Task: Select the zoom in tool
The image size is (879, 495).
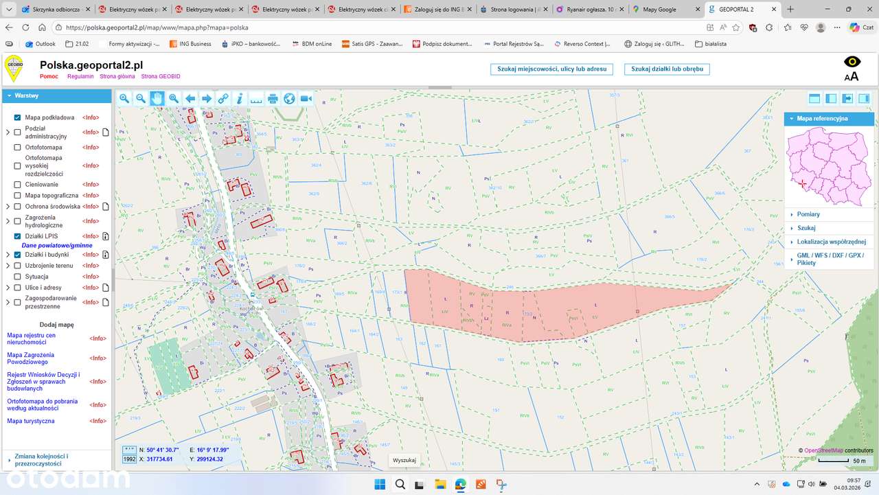Action: click(x=124, y=99)
